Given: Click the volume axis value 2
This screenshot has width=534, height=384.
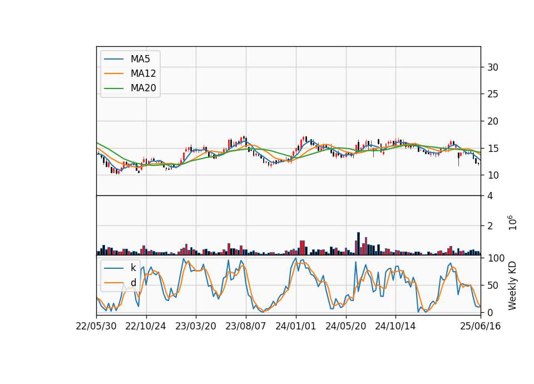Looking at the screenshot, I should (490, 226).
